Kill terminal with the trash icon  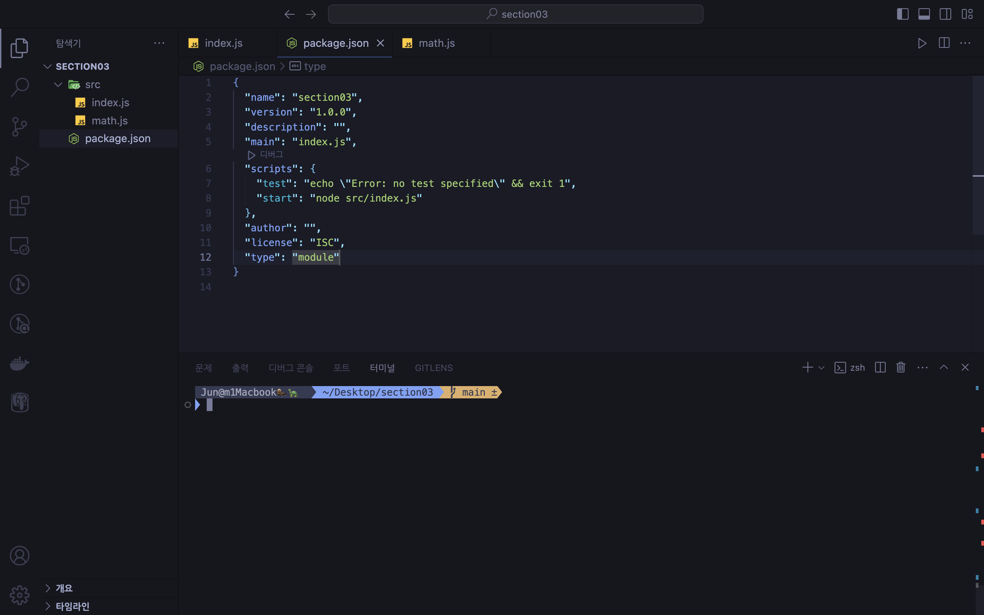coord(901,367)
